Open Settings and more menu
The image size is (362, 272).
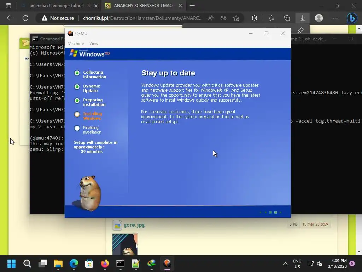[335, 18]
